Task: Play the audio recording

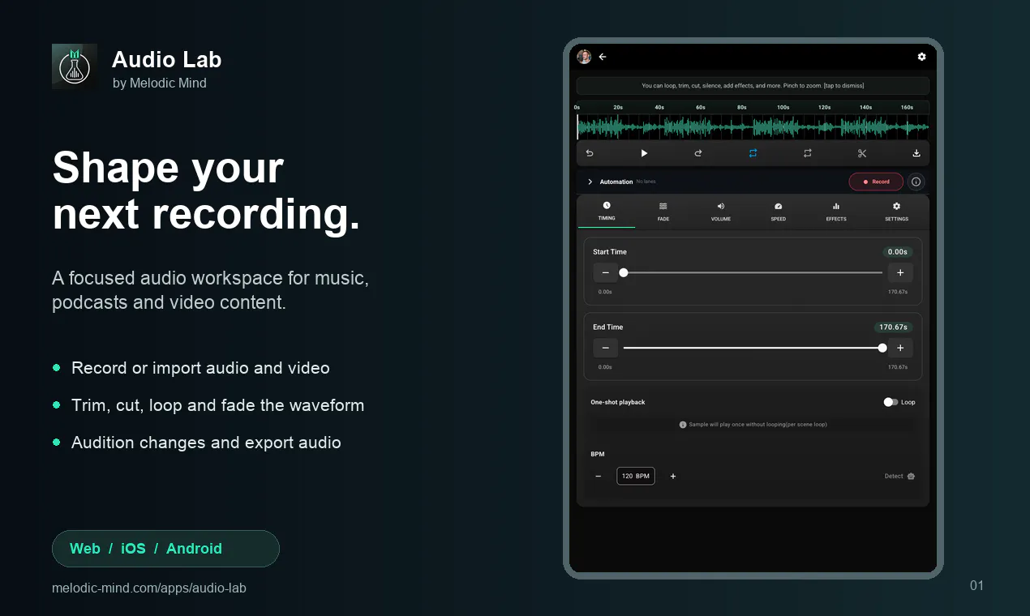Action: point(644,153)
